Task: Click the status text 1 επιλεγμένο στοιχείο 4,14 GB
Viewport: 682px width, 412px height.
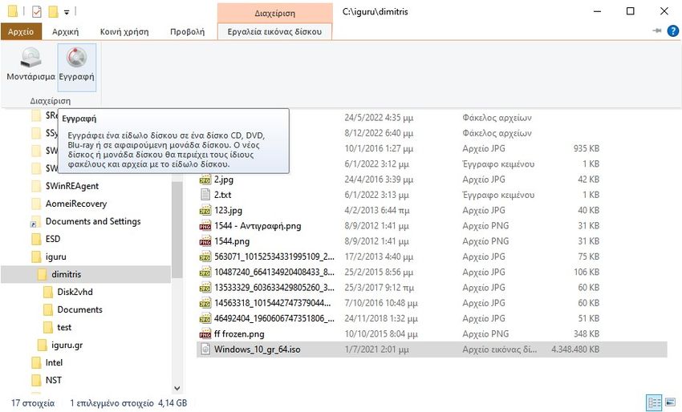Action: click(x=128, y=403)
